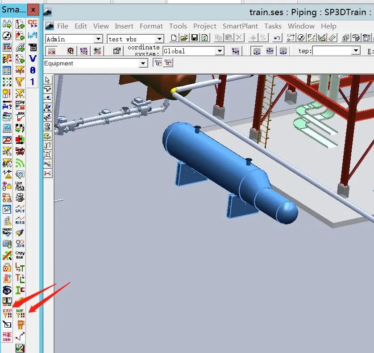Click the green wireless signal icon
Image resolution: width=374 pixels, height=353 pixels.
(20, 163)
